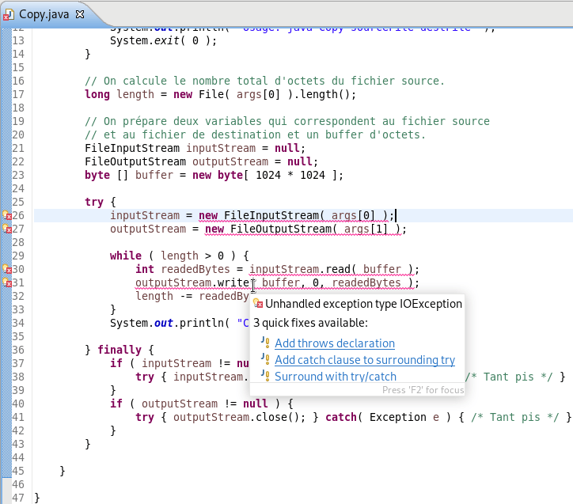The height and width of the screenshot is (504, 573).
Task: Click comment 'On calcule le nombre total'
Action: tap(264, 81)
